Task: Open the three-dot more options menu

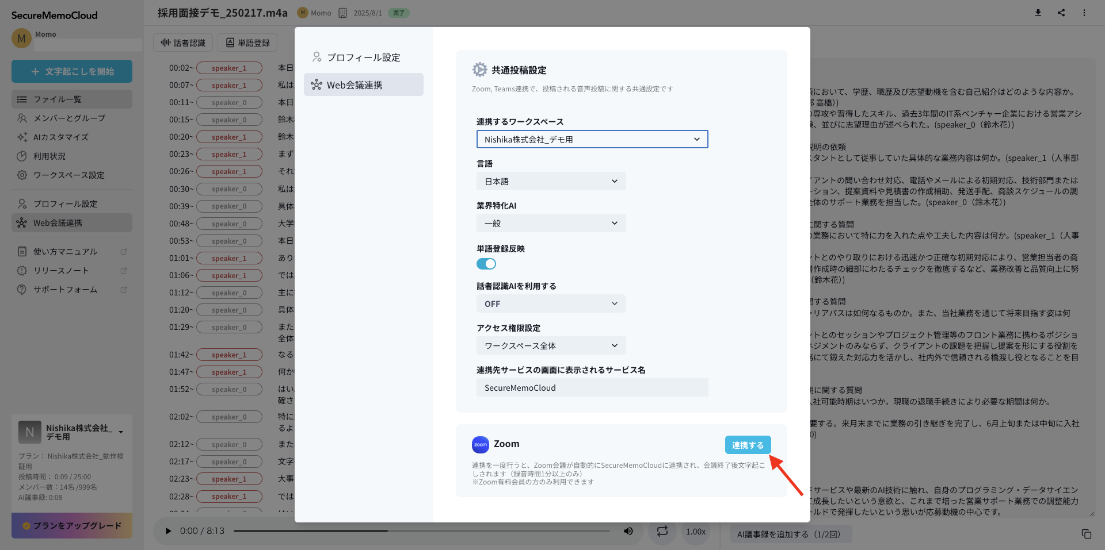Action: tap(1084, 13)
